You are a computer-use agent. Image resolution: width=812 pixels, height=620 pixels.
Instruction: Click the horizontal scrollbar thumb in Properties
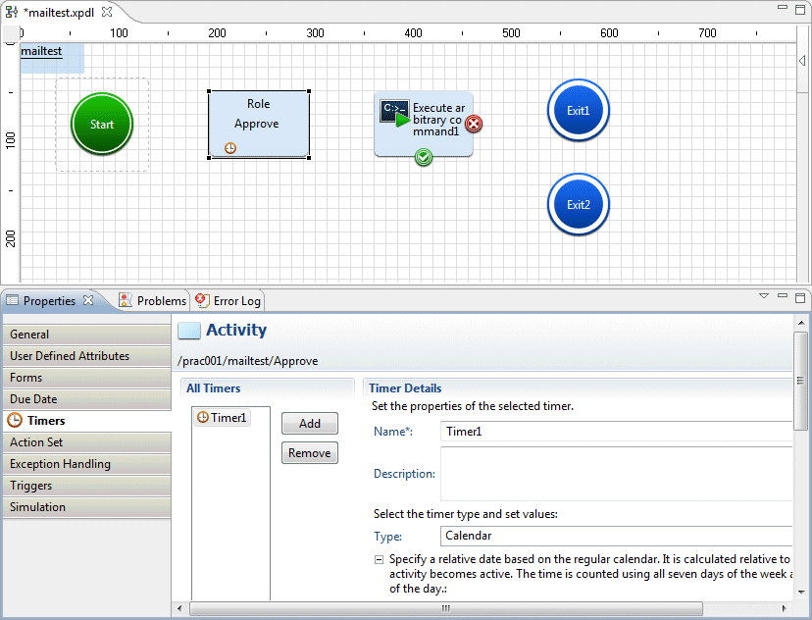point(446,608)
